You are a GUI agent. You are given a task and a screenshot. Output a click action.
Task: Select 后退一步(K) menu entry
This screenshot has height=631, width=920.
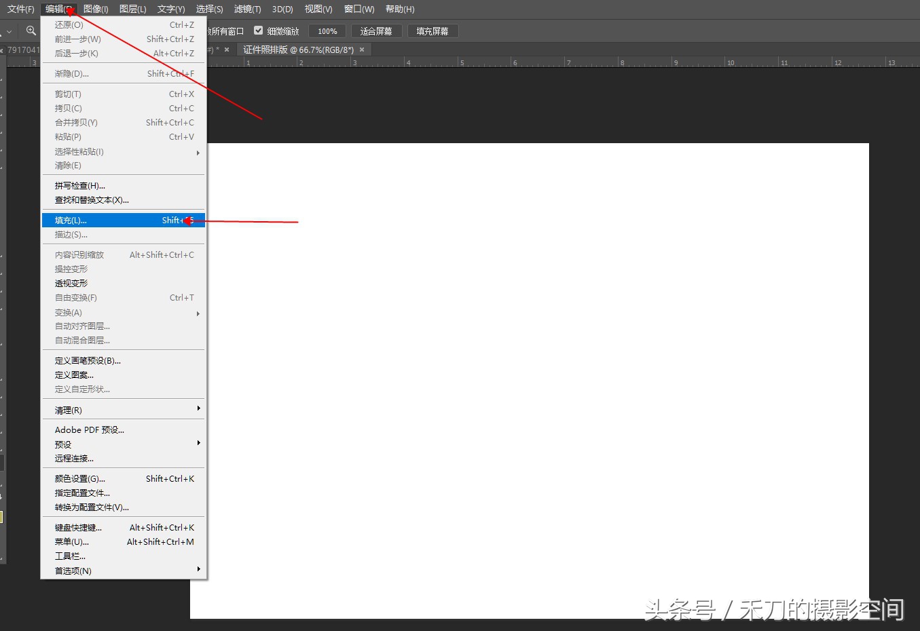124,54
